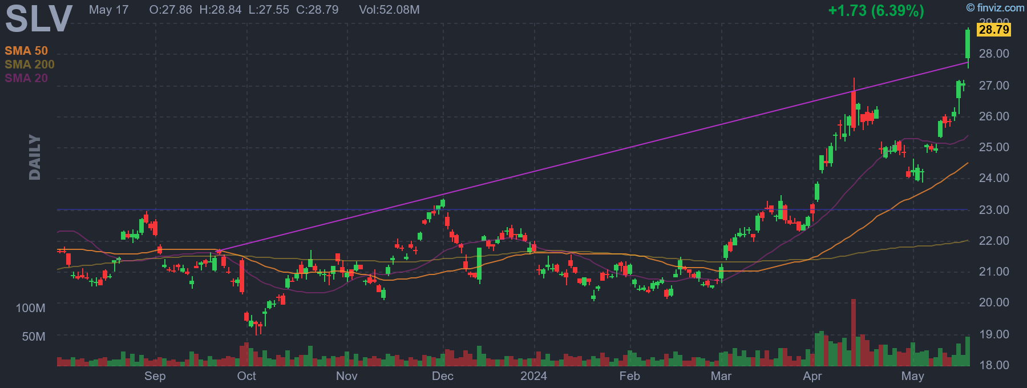Click the 2024 year axis label
Viewport: 1027px width, 388px height.
[x=534, y=376]
